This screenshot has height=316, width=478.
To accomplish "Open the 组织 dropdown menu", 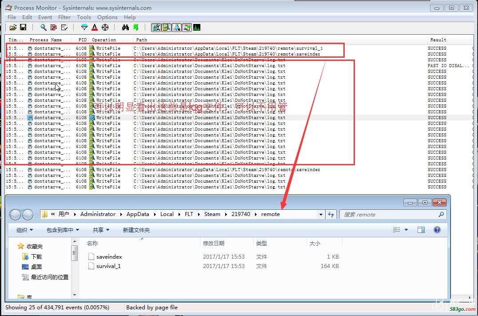I will 24,230.
